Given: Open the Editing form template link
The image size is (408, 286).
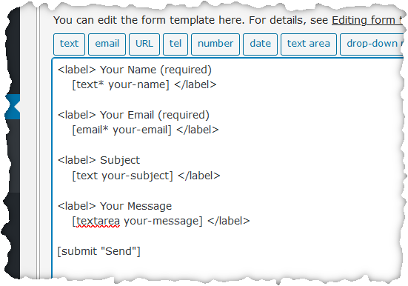Looking at the screenshot, I should pyautogui.click(x=367, y=20).
